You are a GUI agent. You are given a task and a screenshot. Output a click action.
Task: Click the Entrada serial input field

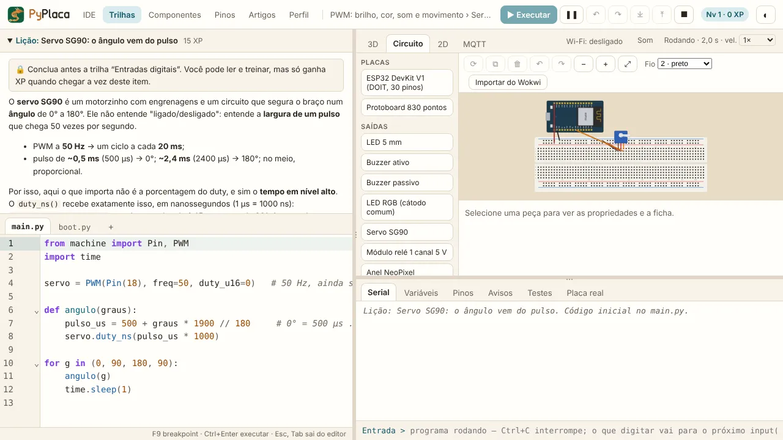point(593,430)
